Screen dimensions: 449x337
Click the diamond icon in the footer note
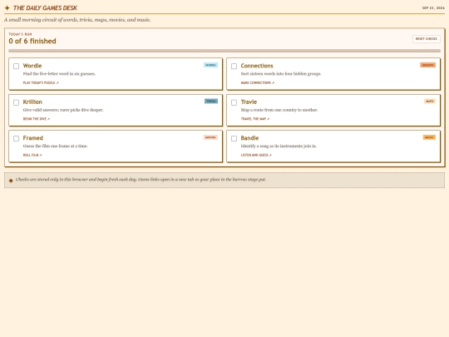pyautogui.click(x=11, y=181)
